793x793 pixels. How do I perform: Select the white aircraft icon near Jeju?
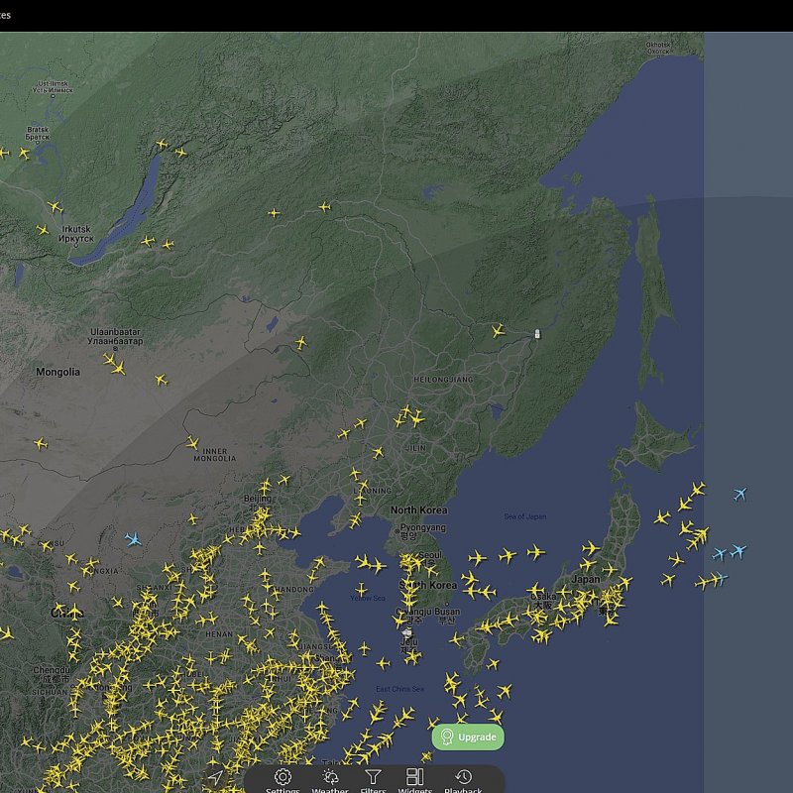pyautogui.click(x=406, y=631)
